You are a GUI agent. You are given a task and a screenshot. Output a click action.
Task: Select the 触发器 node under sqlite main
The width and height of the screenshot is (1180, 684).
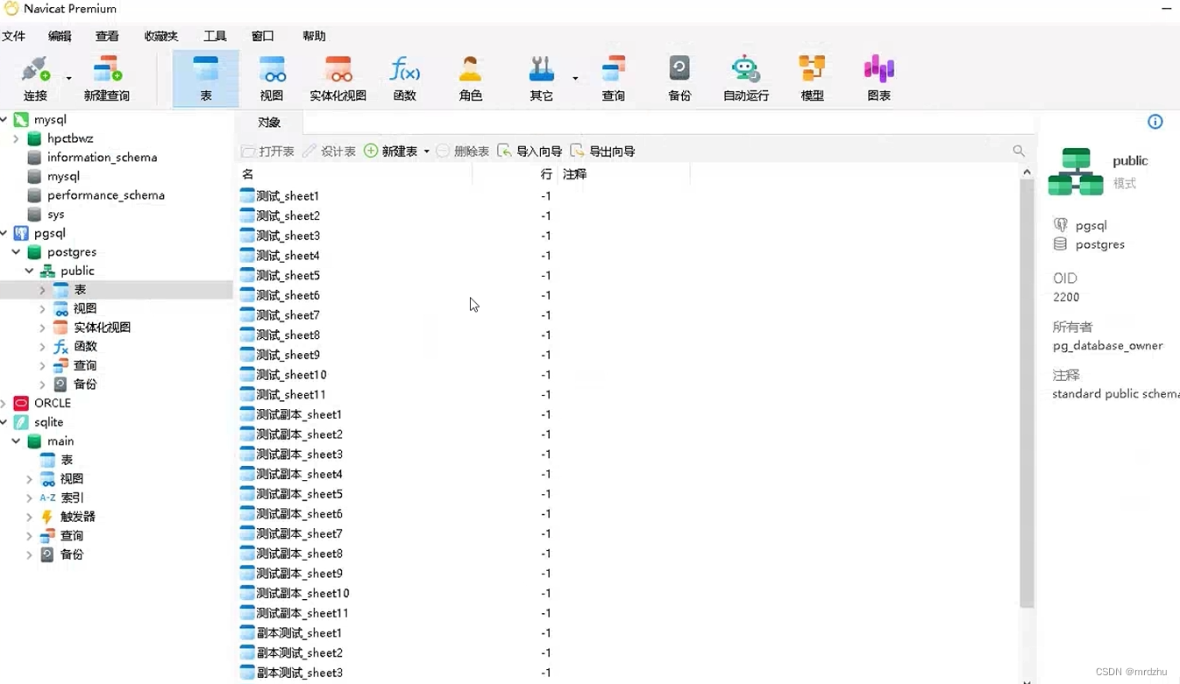pos(77,516)
